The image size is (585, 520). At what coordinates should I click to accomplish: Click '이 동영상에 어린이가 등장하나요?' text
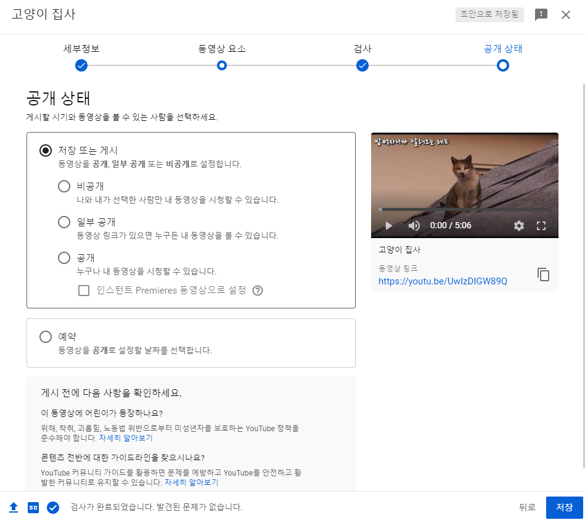[102, 413]
